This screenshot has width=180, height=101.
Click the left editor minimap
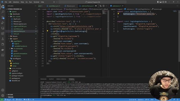click(x=105, y=12)
